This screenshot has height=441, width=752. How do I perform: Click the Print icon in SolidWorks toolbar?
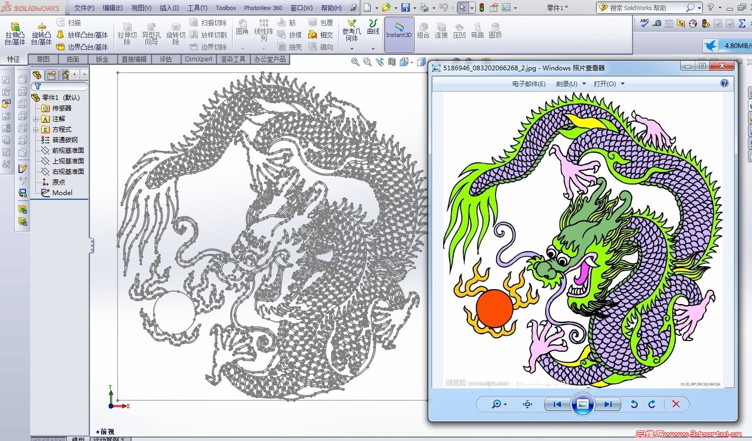[424, 7]
